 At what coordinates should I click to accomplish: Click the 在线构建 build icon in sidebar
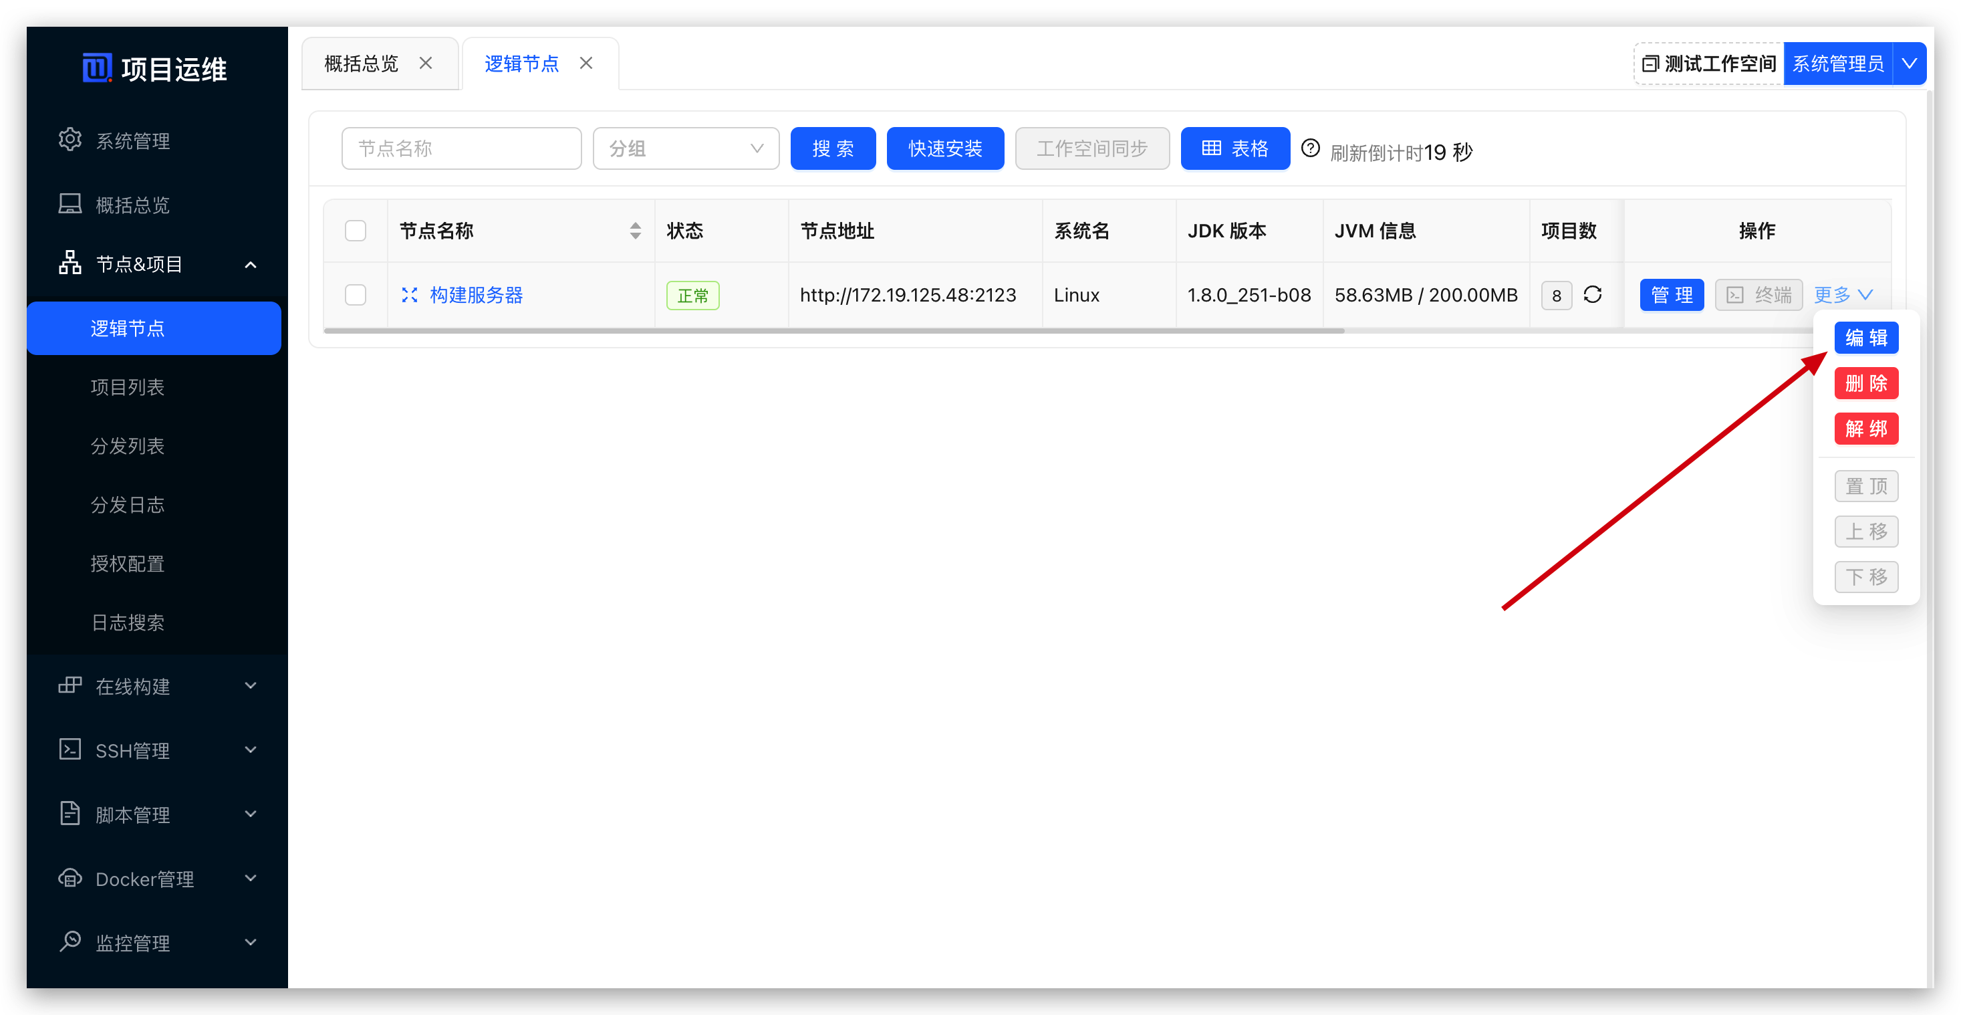point(70,685)
